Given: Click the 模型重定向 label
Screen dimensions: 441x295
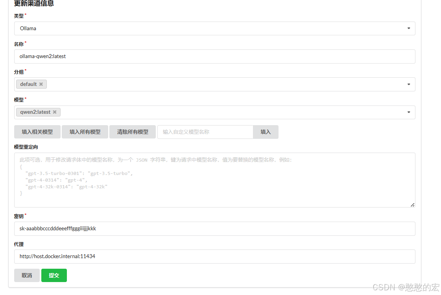Looking at the screenshot, I should pos(26,147).
